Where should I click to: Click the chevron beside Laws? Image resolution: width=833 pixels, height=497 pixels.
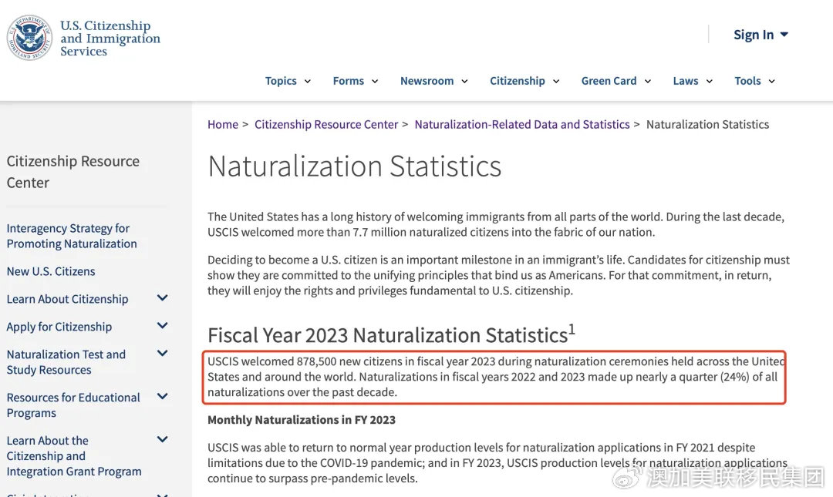pyautogui.click(x=710, y=81)
